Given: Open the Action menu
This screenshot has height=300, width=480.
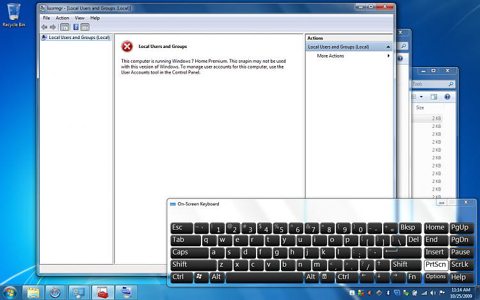Looking at the screenshot, I should click(62, 18).
